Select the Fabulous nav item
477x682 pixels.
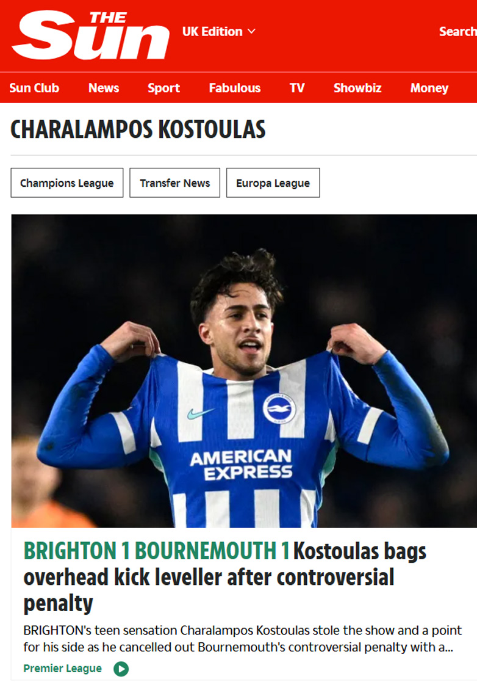(235, 88)
